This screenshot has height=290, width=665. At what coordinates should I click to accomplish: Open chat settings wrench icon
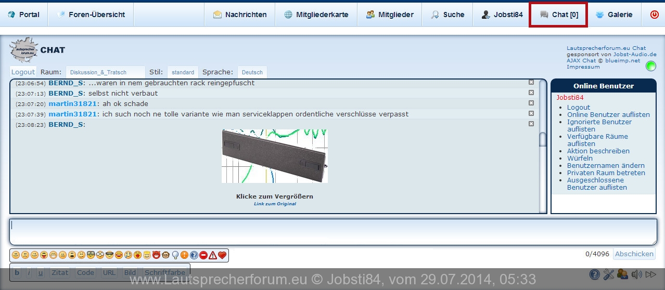[x=609, y=274]
